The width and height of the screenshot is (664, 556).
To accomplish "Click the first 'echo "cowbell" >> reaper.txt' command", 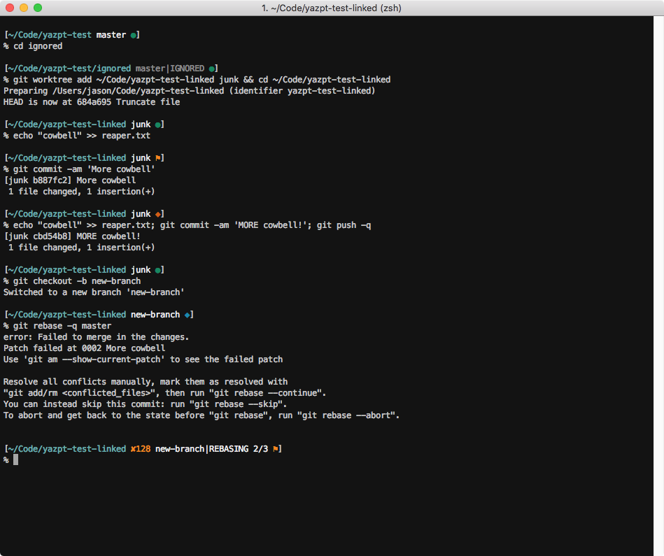I will 82,136.
